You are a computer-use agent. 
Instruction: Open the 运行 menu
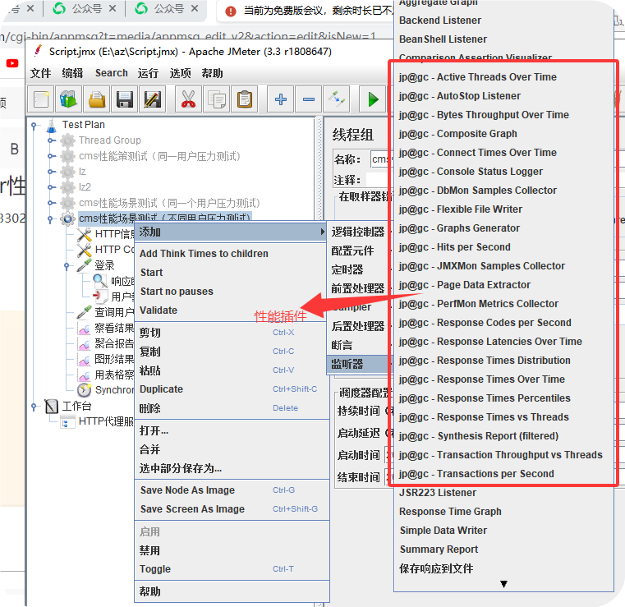(148, 73)
